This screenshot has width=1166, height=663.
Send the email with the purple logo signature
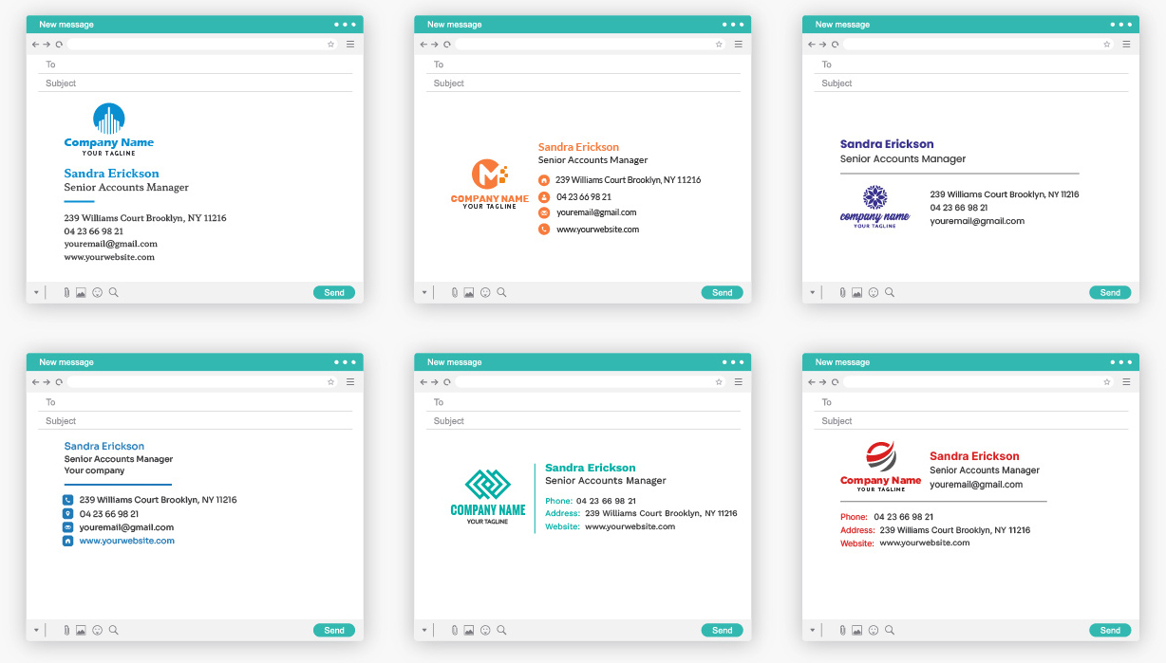(x=1110, y=293)
